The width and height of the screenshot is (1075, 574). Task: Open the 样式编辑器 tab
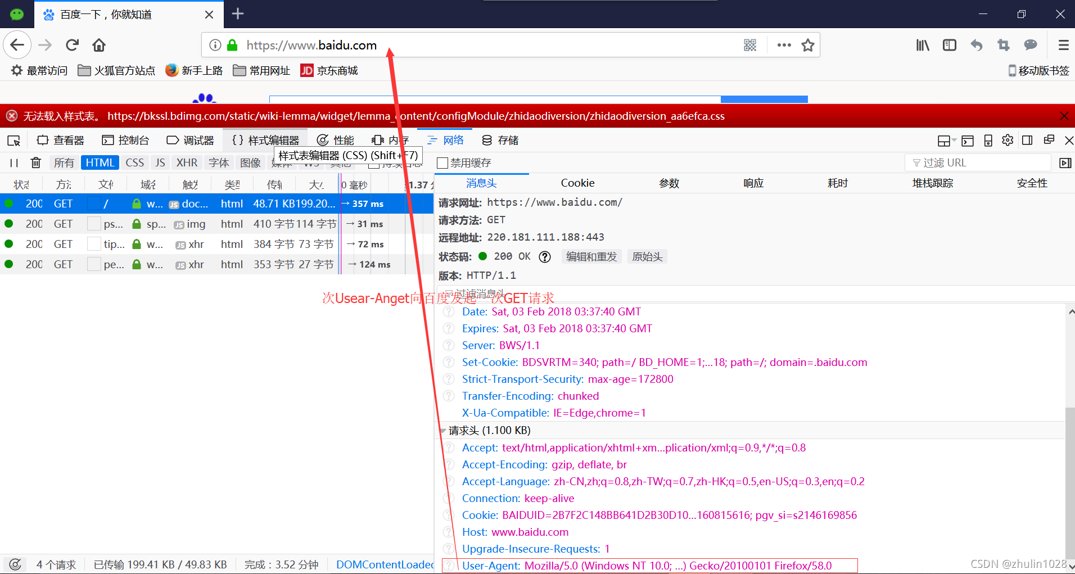(x=265, y=141)
